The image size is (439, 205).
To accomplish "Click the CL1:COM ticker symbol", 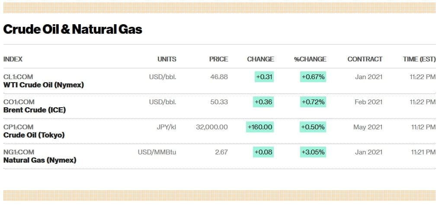I will coord(19,77).
